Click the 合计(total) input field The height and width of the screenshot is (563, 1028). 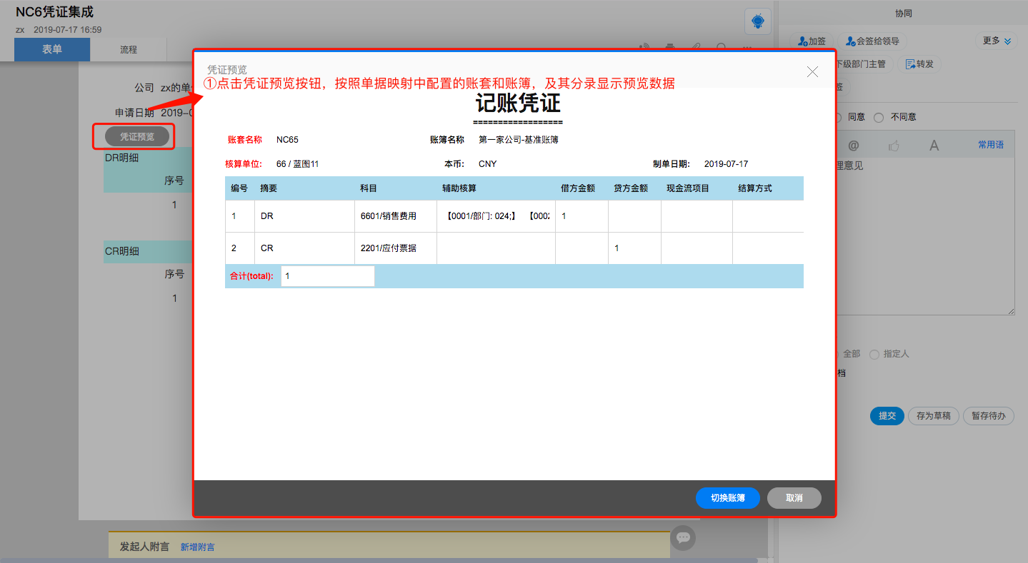click(x=327, y=276)
